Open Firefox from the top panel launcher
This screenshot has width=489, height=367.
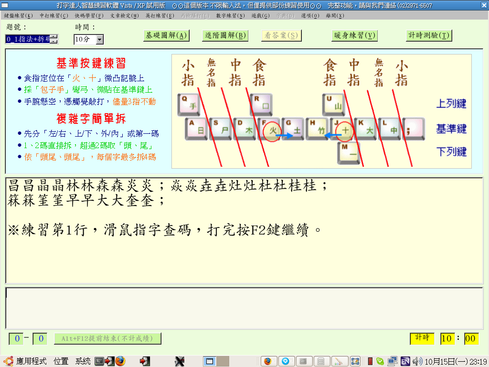click(120, 361)
